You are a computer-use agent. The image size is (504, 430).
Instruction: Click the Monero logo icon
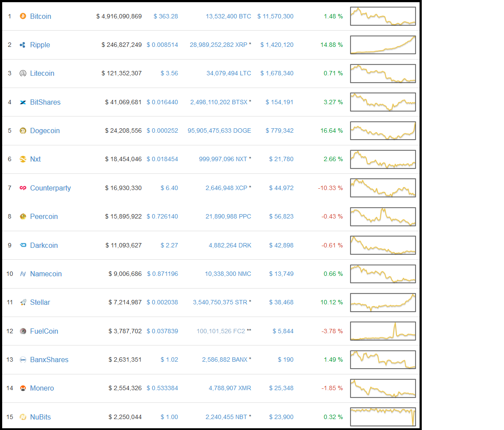pos(23,388)
